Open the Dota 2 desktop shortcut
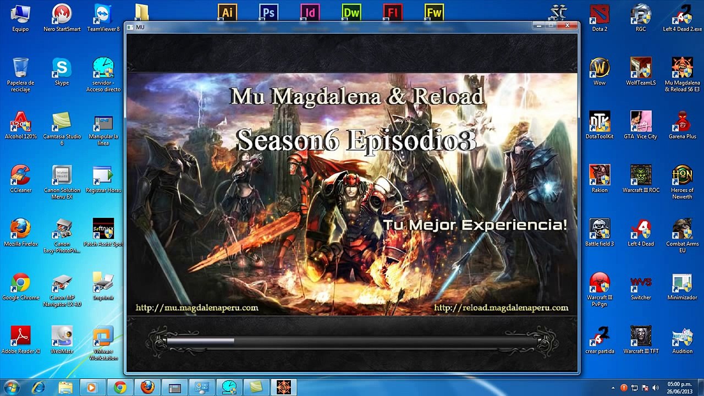Screen dimensions: 704x396 pos(599,18)
